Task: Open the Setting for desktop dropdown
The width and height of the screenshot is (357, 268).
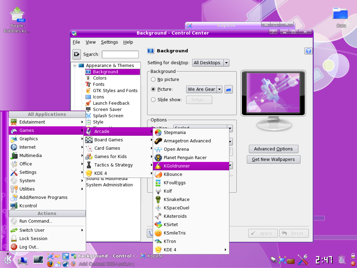Action: [211, 63]
